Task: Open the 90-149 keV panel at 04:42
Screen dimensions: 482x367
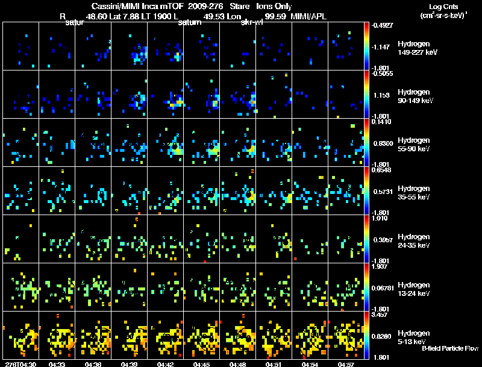Action: coord(165,95)
